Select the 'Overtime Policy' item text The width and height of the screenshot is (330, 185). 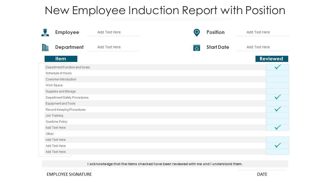[56, 122]
